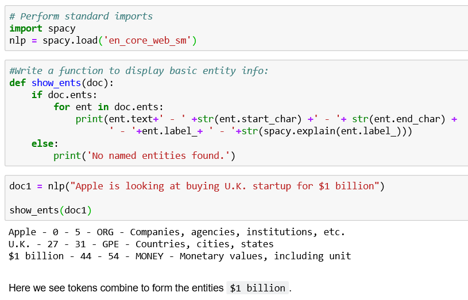
Task: Click the inline code '$1 billion' in markdown text
Action: pyautogui.click(x=258, y=288)
